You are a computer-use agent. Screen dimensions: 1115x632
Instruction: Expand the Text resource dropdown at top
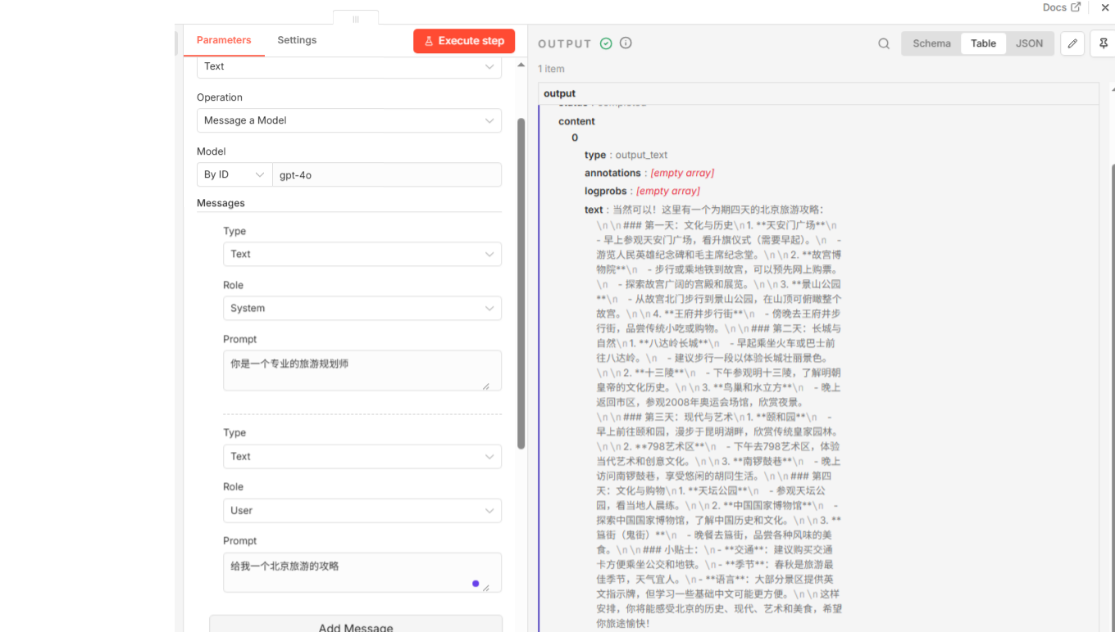349,66
